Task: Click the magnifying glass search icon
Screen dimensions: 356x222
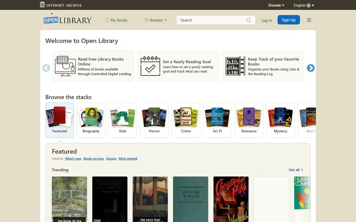Action: tap(249, 20)
